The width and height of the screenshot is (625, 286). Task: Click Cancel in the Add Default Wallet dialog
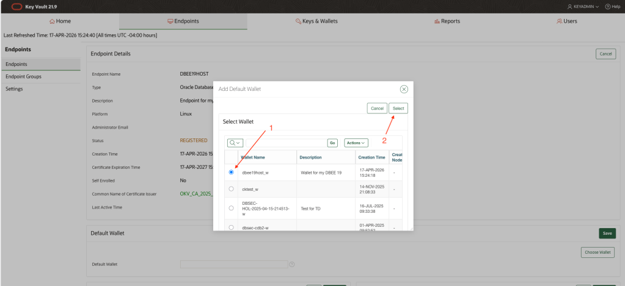377,108
